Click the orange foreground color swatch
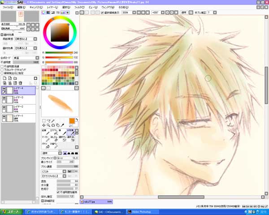269x215 pixels. 72,120
